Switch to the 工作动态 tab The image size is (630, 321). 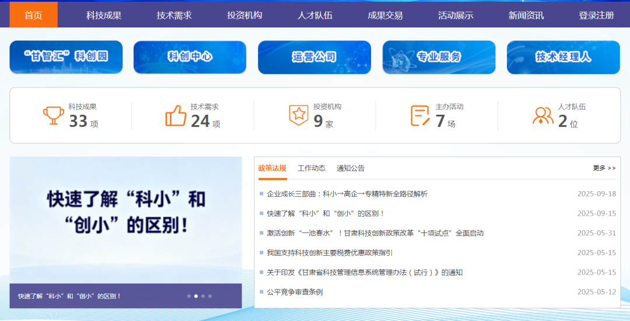tap(311, 168)
